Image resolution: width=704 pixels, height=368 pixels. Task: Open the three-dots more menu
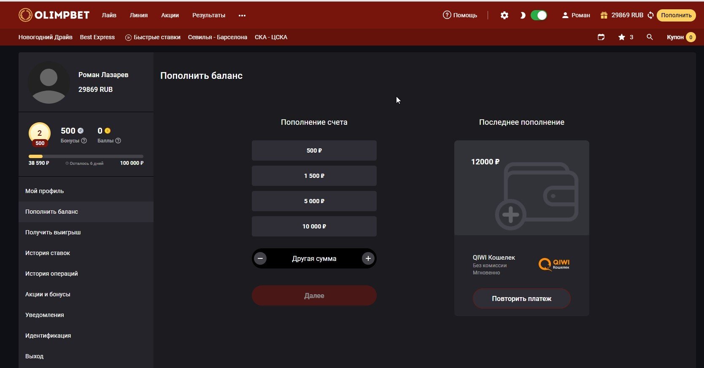242,16
